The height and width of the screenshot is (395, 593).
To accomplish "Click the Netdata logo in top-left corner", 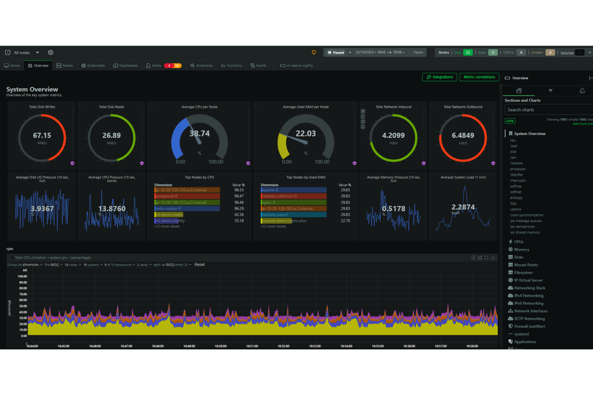I will (7, 52).
